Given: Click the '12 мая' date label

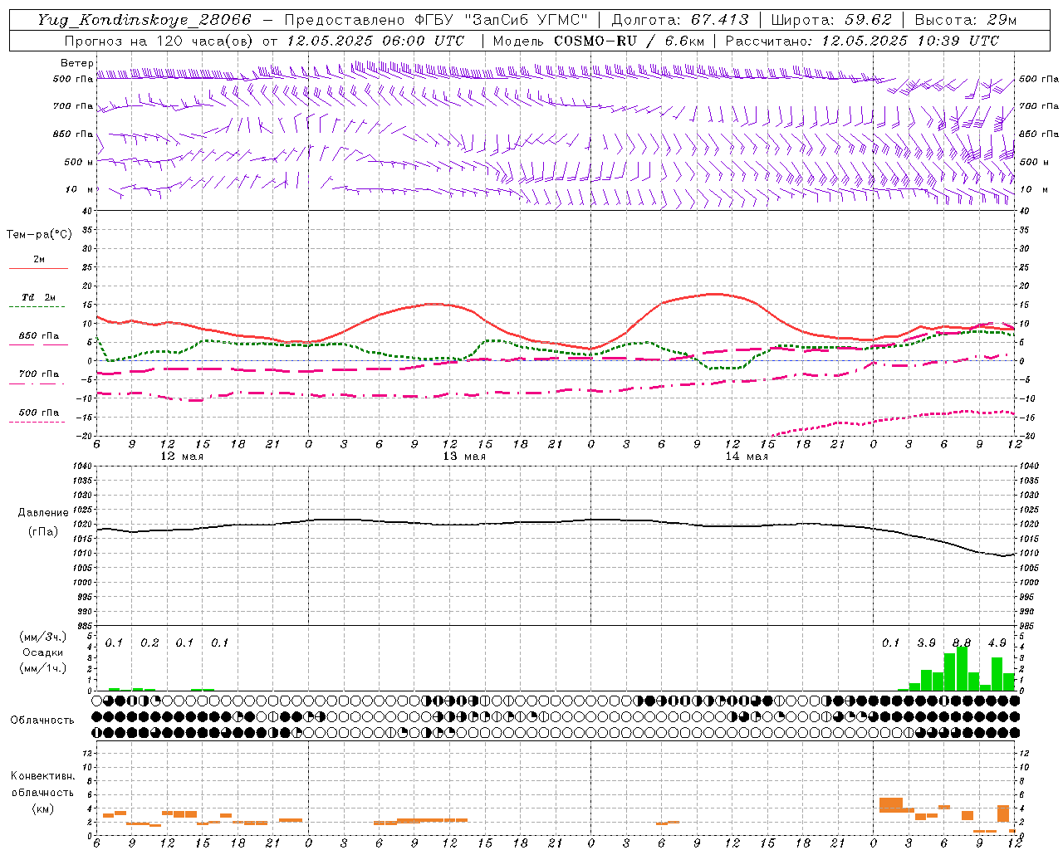Looking at the screenshot, I should pos(181,457).
